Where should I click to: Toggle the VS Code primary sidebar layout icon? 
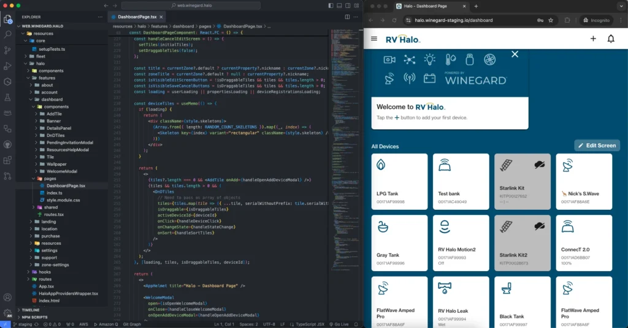[x=331, y=6]
